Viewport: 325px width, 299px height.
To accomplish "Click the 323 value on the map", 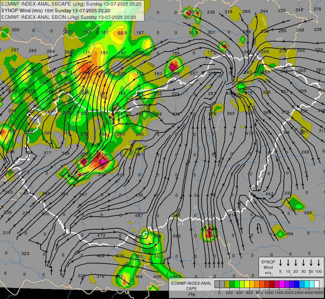I will pyautogui.click(x=25, y=253).
